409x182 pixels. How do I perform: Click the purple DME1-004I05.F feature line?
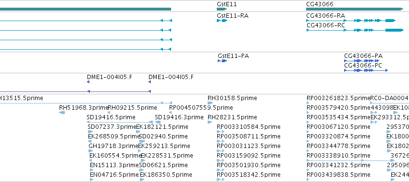(75, 91)
